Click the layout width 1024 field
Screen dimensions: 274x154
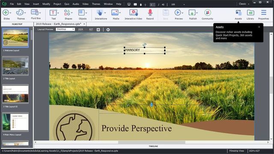(80, 30)
